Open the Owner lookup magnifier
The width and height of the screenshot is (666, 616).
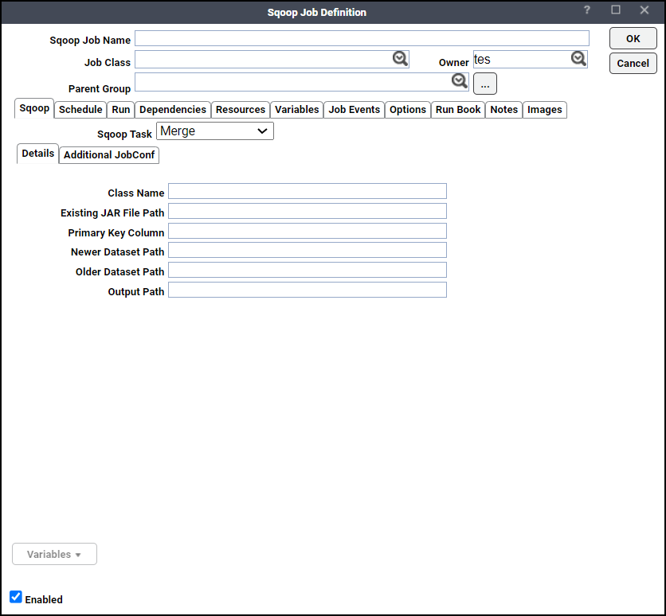coord(578,59)
